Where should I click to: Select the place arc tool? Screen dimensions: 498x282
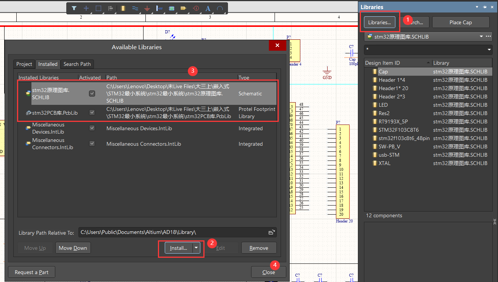coord(220,8)
